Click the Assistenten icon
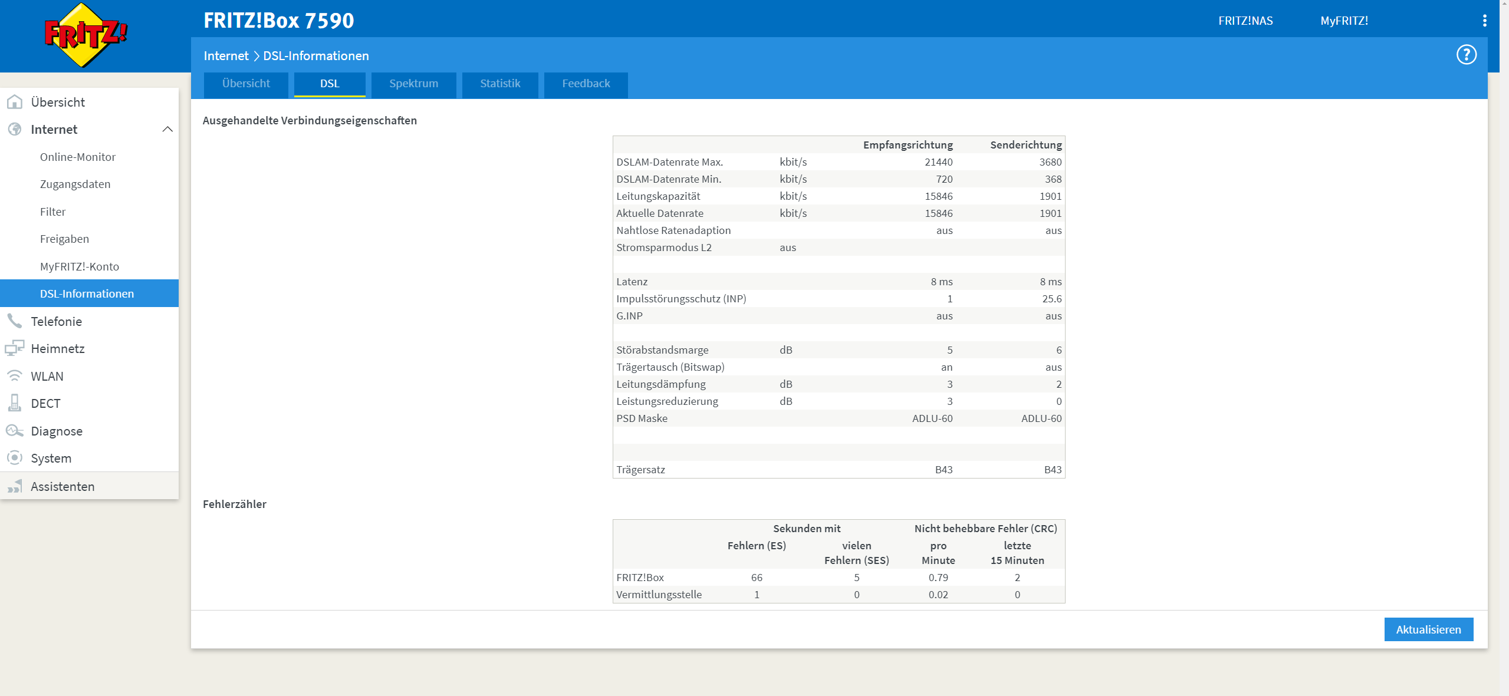The height and width of the screenshot is (696, 1509). tap(15, 486)
